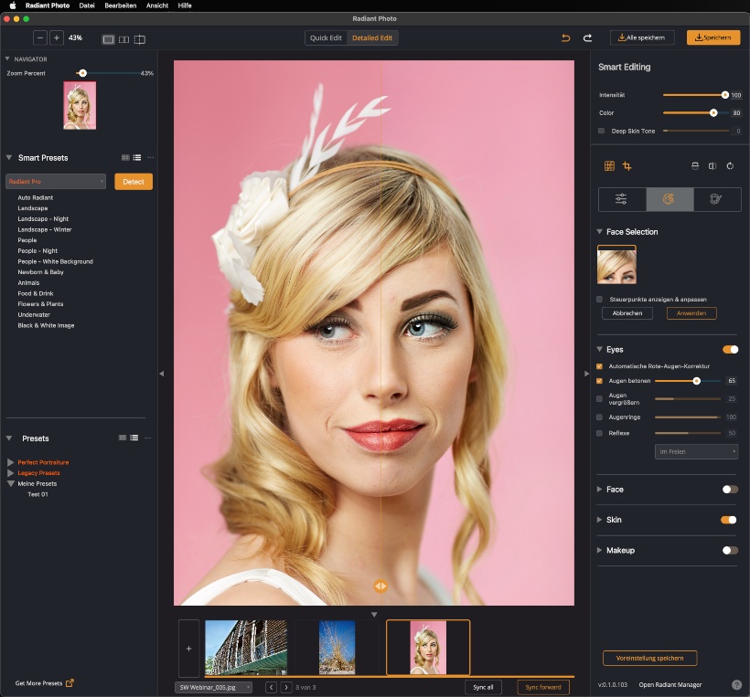This screenshot has height=697, width=750.
Task: Select the crop tool icon
Action: [x=627, y=165]
